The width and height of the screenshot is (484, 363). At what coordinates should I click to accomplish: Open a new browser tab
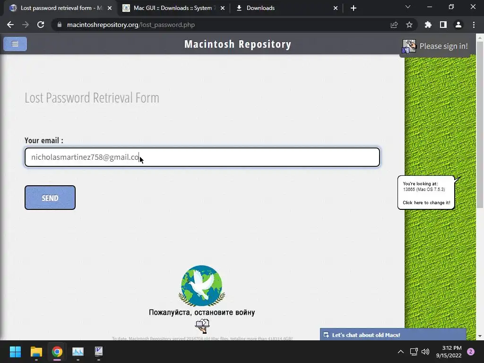(x=354, y=8)
